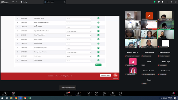Open attendance dropdown for Nadya Rachma

pyautogui.click(x=78, y=27)
